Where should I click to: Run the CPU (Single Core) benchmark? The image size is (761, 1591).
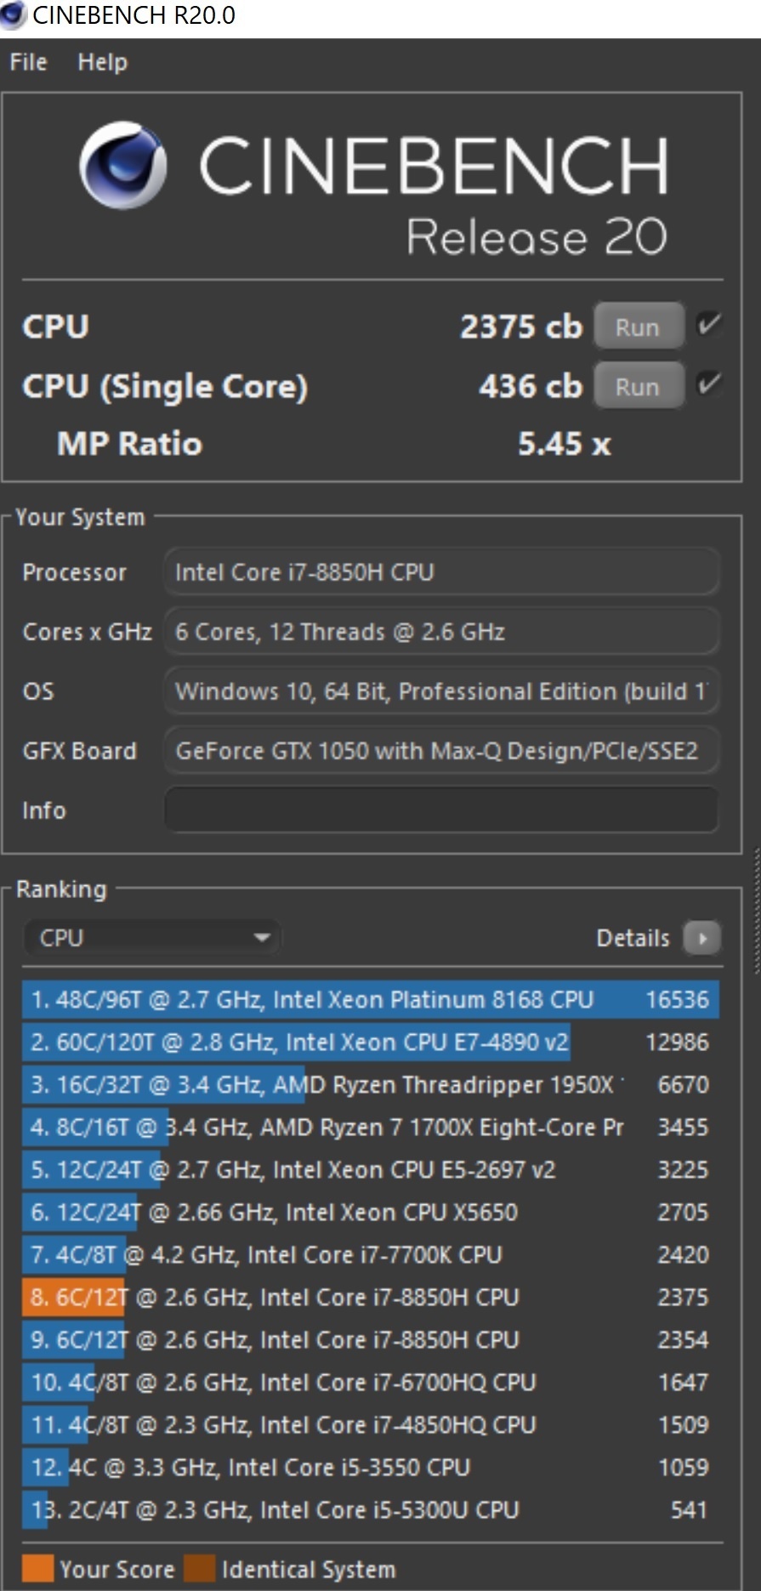click(638, 386)
